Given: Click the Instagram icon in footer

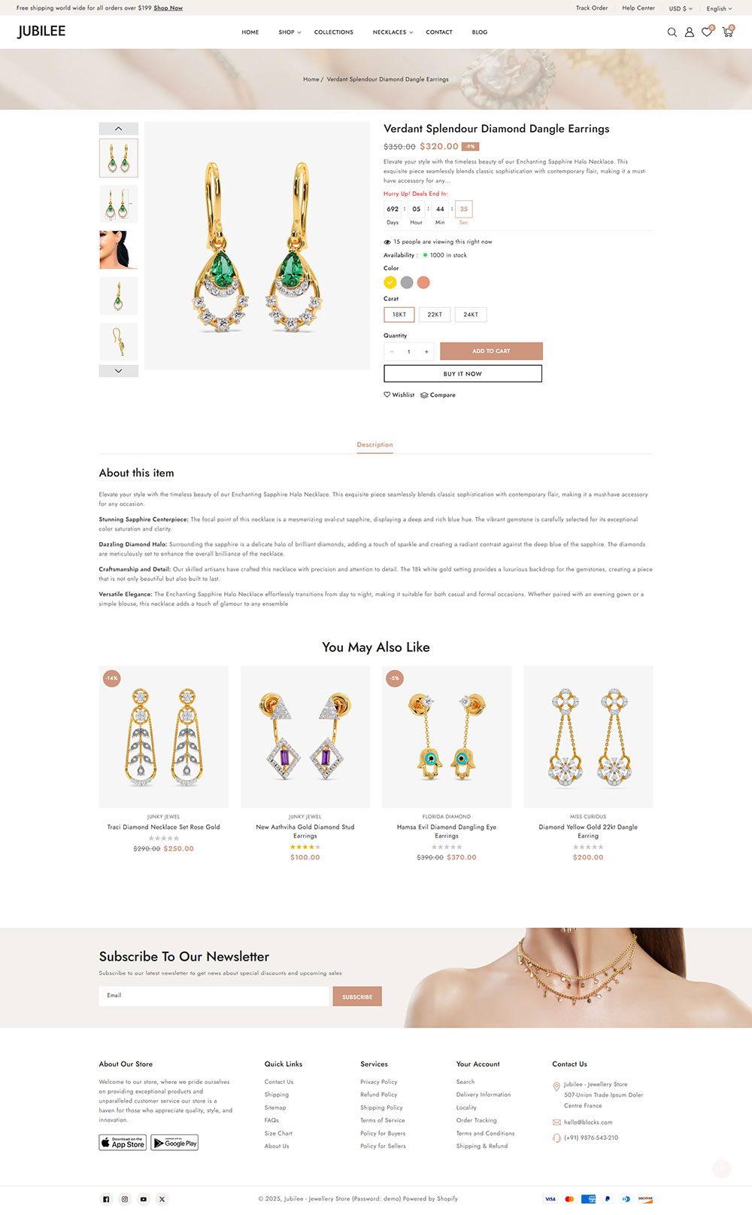Looking at the screenshot, I should click(125, 1199).
